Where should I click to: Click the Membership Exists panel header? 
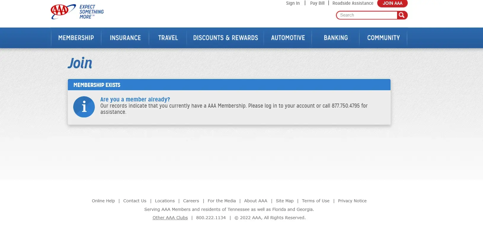click(x=229, y=85)
